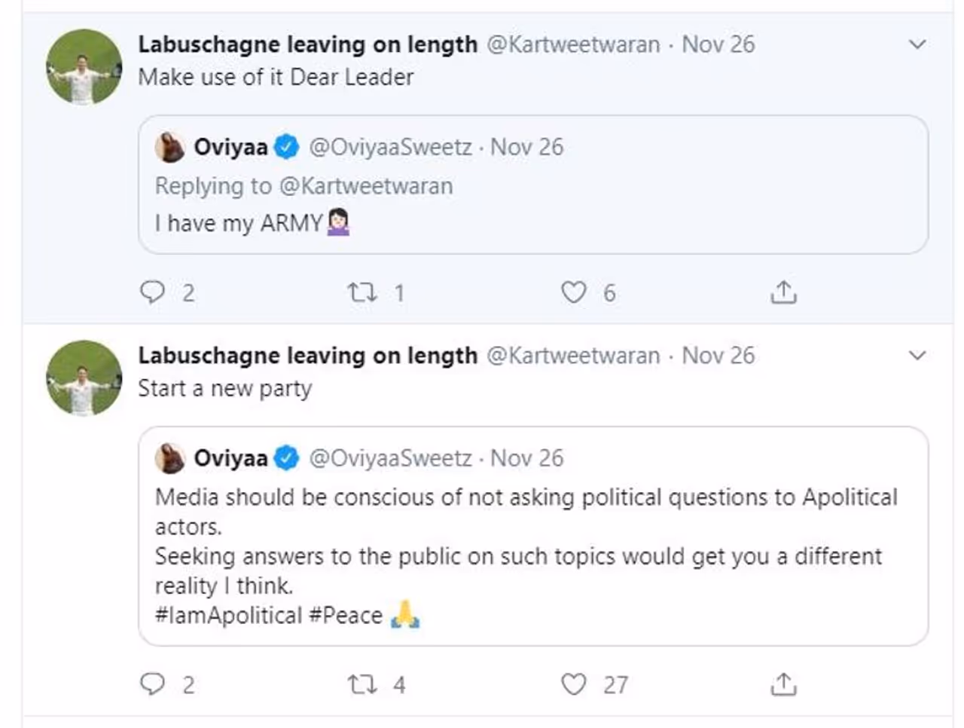Click the #IamApolitical hashtag

(228, 616)
